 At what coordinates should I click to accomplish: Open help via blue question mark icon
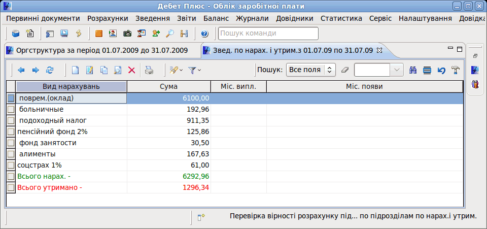[x=204, y=34]
